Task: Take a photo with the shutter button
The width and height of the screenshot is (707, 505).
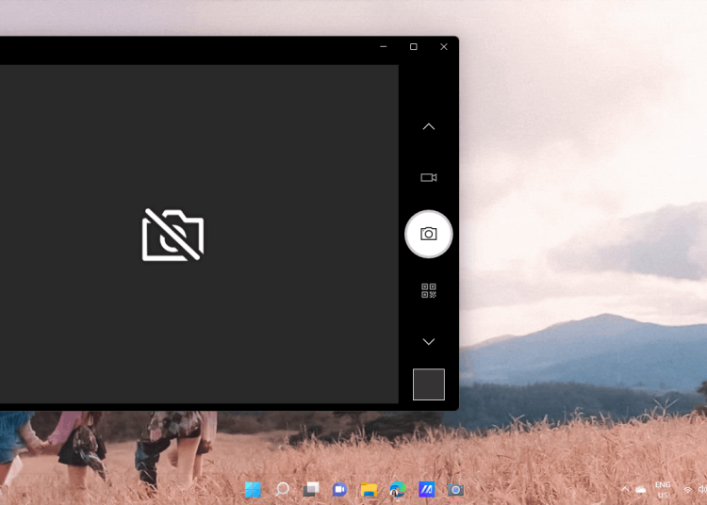Action: point(428,234)
